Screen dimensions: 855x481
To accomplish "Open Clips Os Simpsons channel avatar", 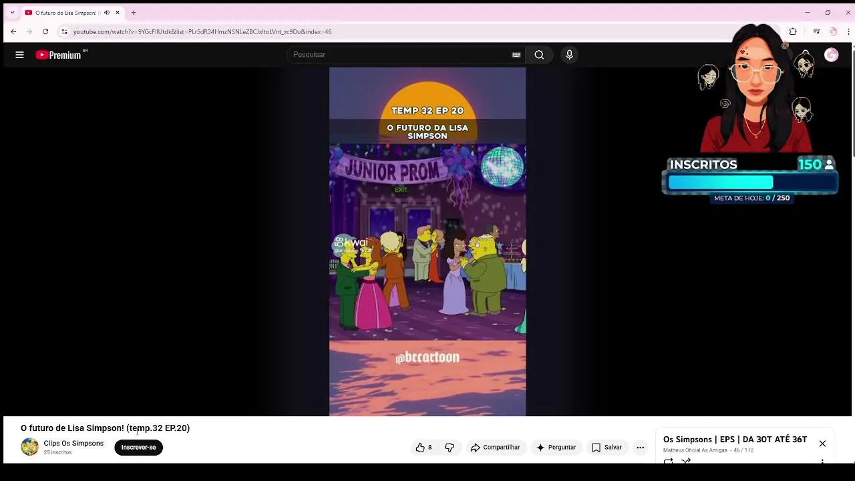I will 29,447.
